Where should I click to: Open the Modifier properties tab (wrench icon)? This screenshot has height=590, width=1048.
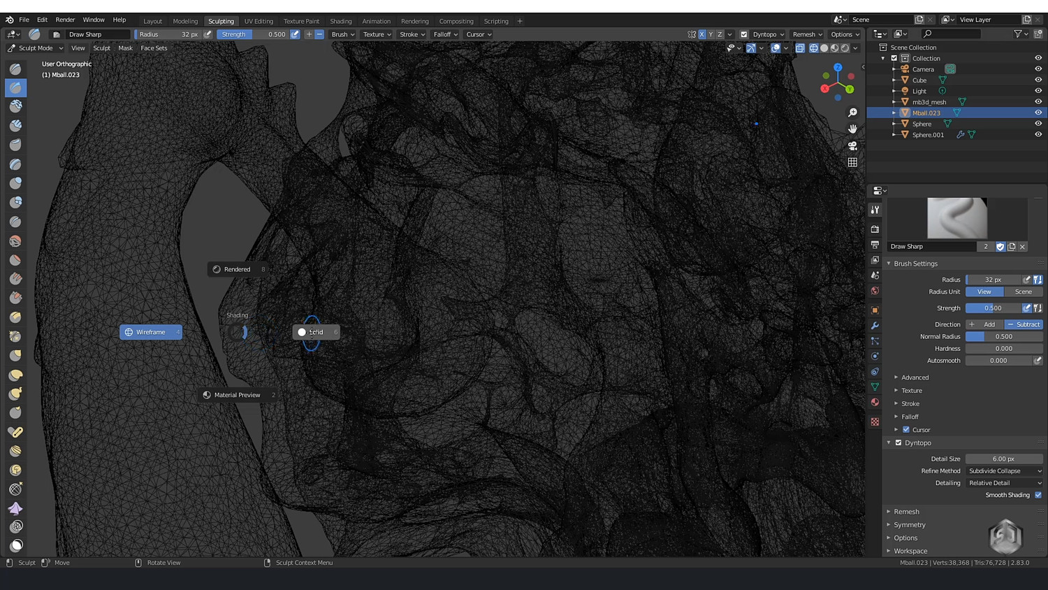point(875,326)
